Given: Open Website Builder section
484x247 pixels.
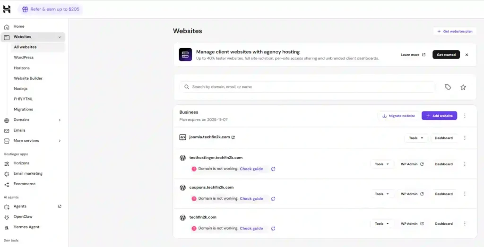Looking at the screenshot, I should [28, 78].
